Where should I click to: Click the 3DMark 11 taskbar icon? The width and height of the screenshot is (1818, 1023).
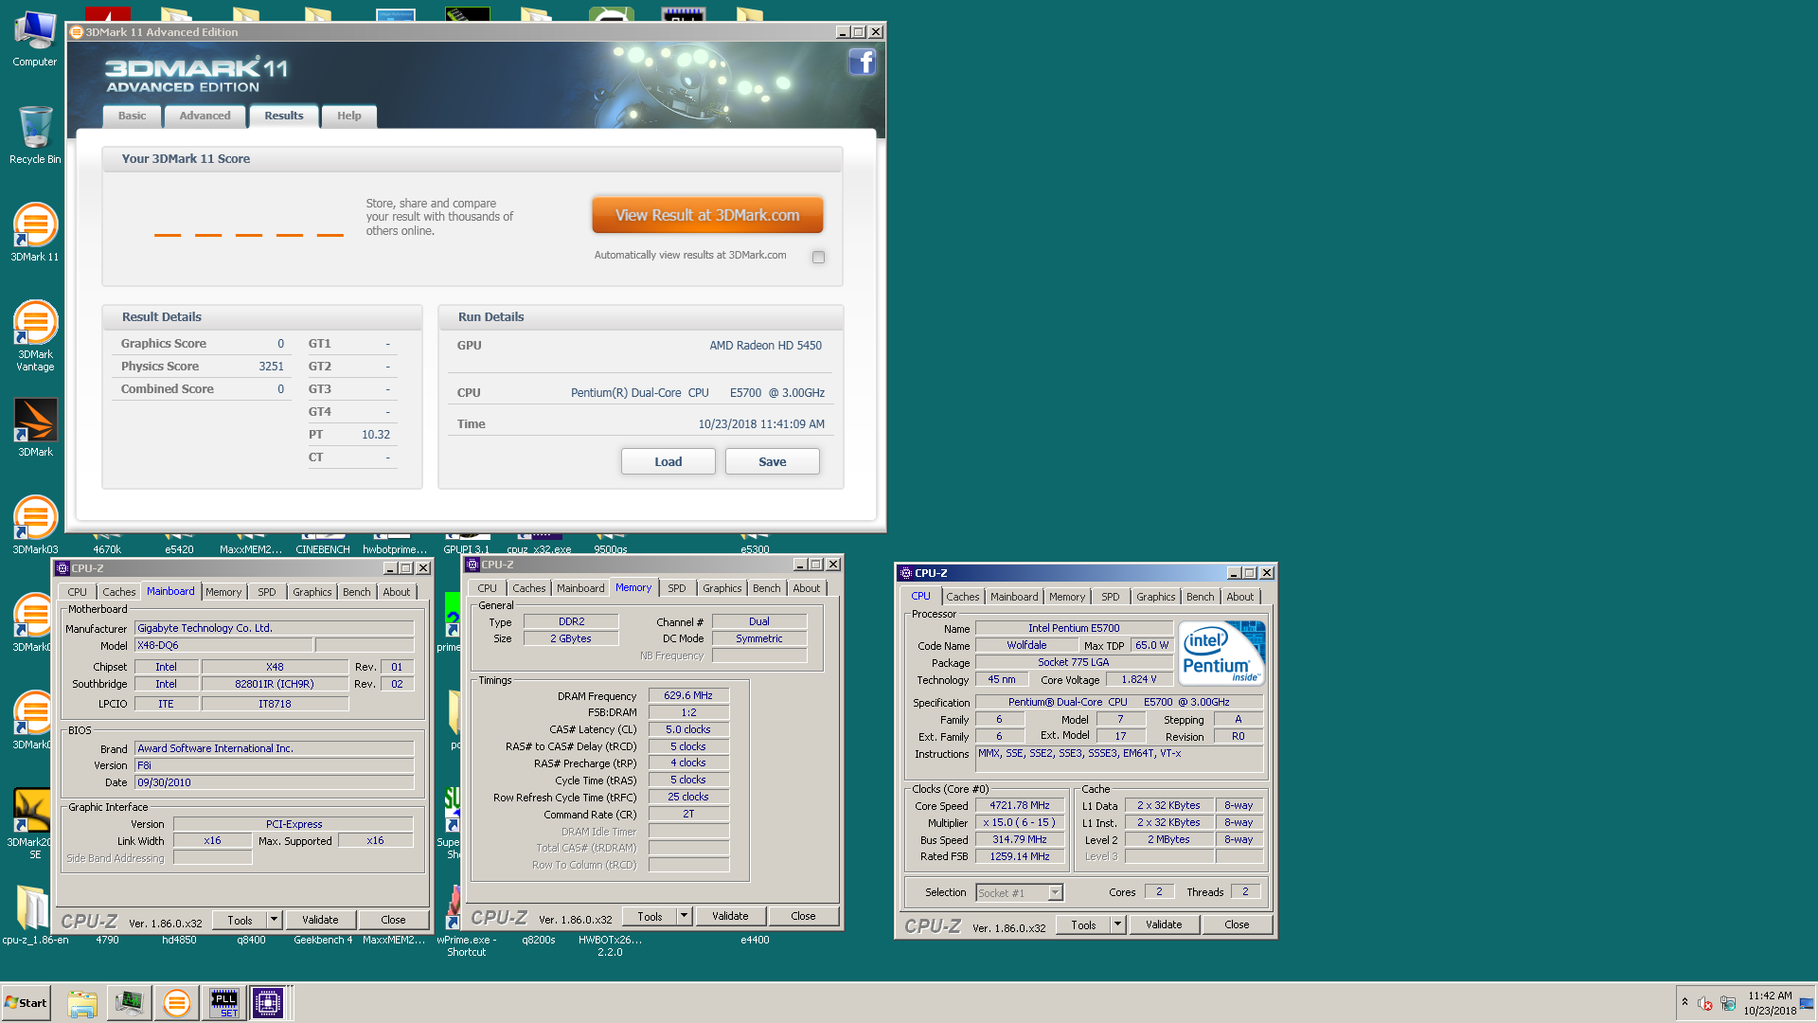[176, 1003]
